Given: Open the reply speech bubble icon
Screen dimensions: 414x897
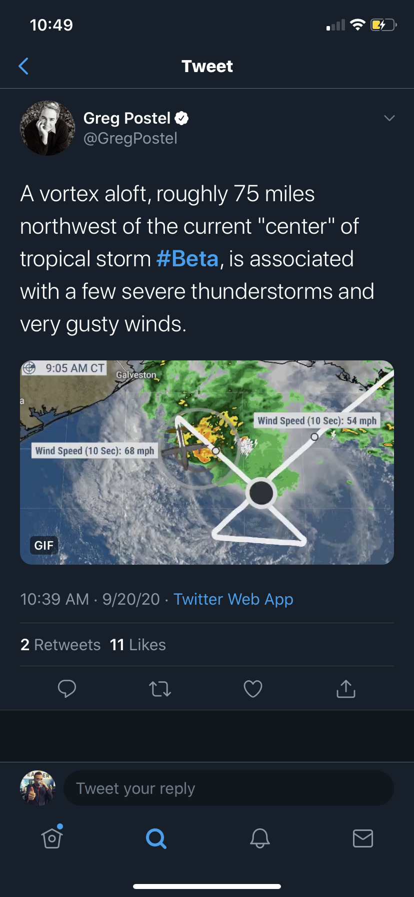Looking at the screenshot, I should coord(67,689).
